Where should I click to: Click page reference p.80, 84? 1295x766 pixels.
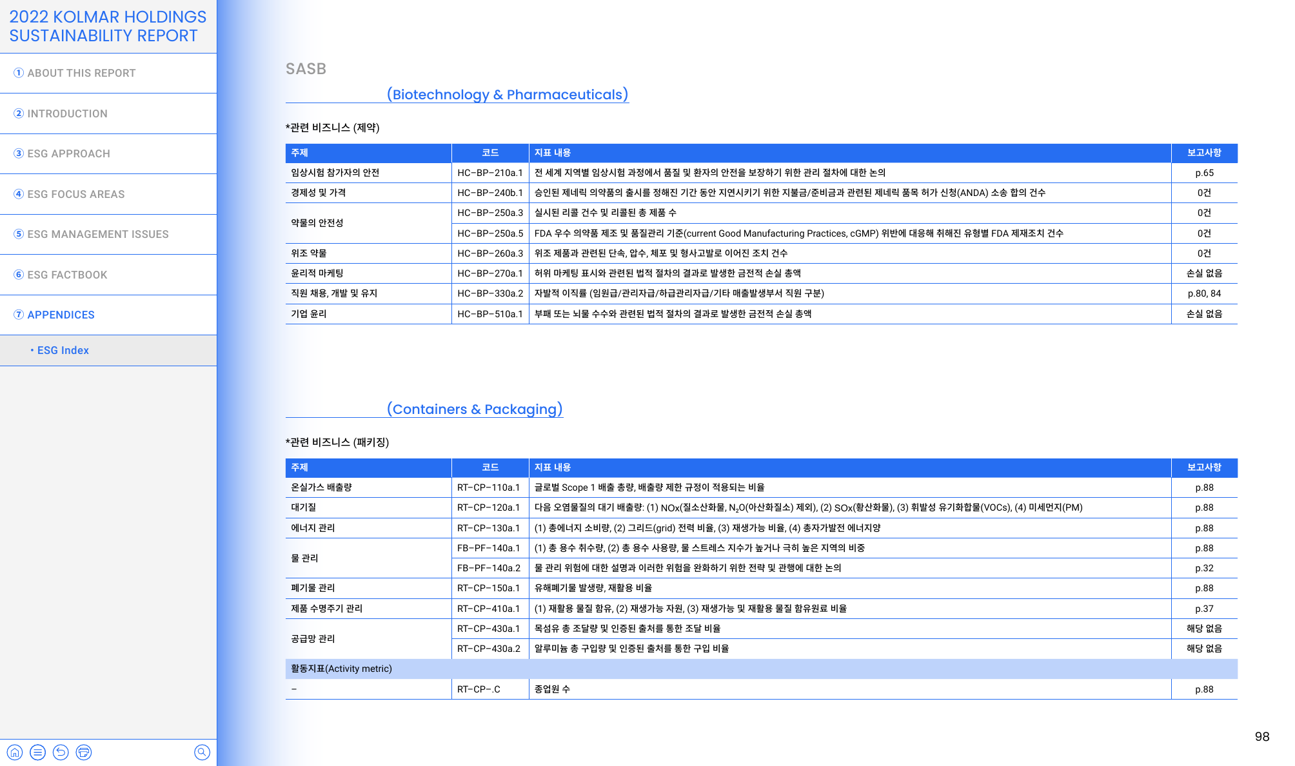pos(1204,293)
